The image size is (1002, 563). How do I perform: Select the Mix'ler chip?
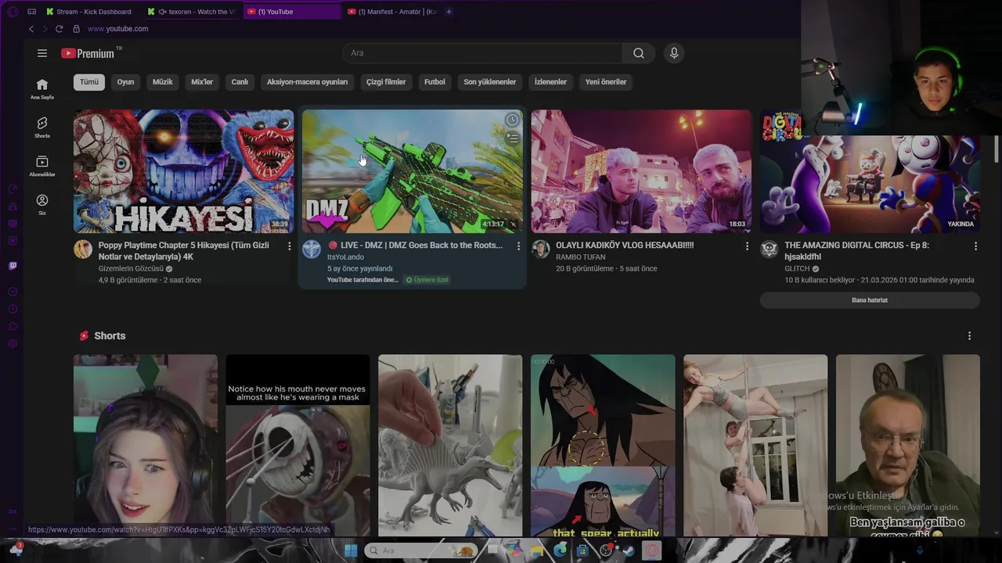pyautogui.click(x=202, y=82)
